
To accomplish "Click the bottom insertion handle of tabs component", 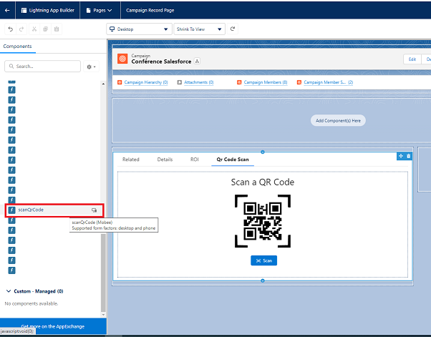I will point(263,280).
